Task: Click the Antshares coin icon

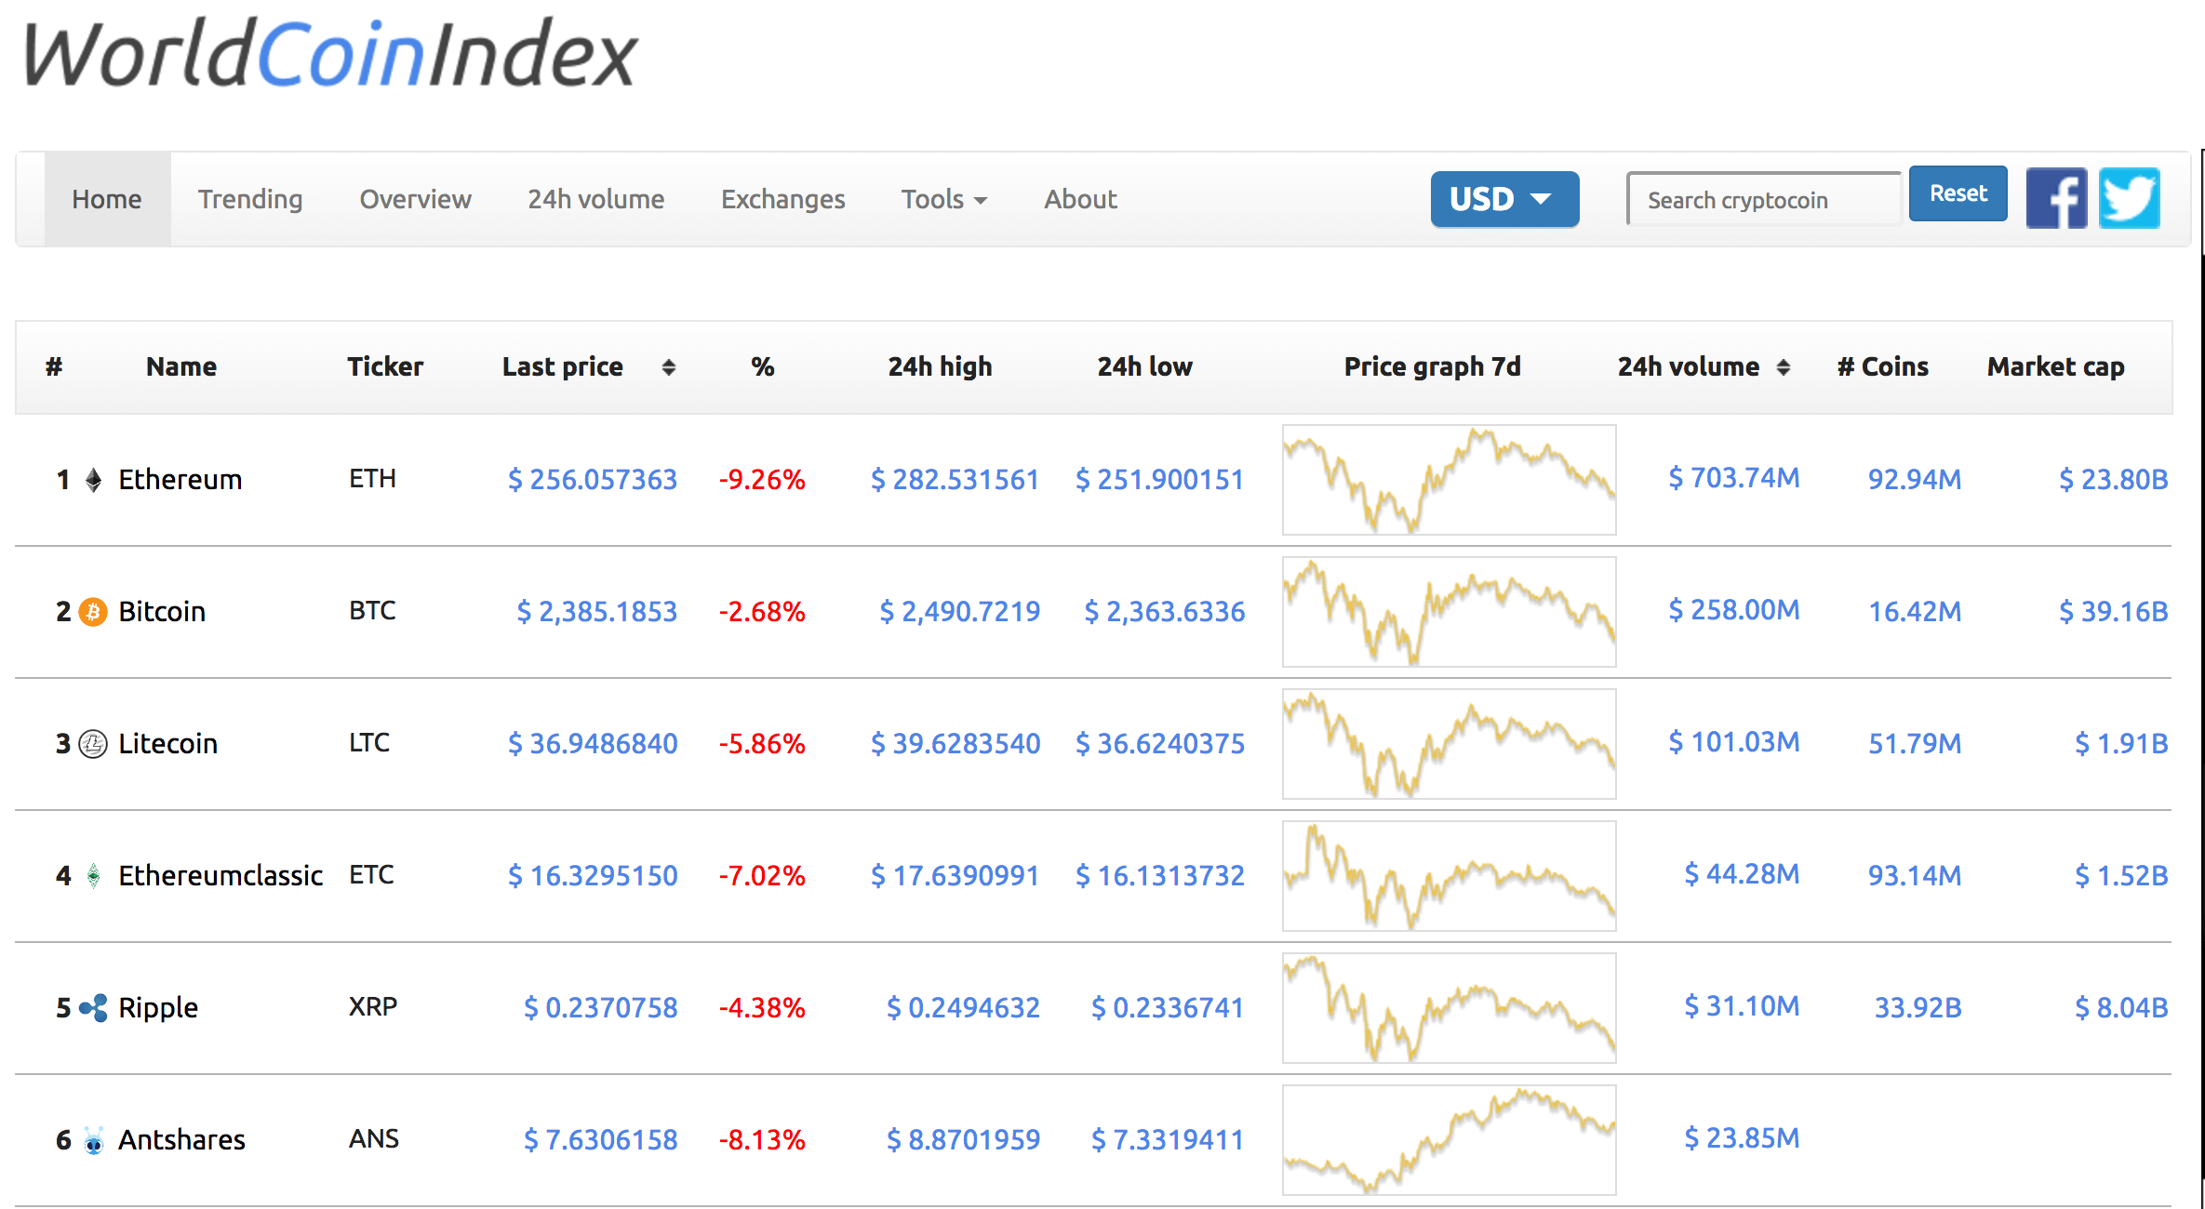Action: point(93,1140)
